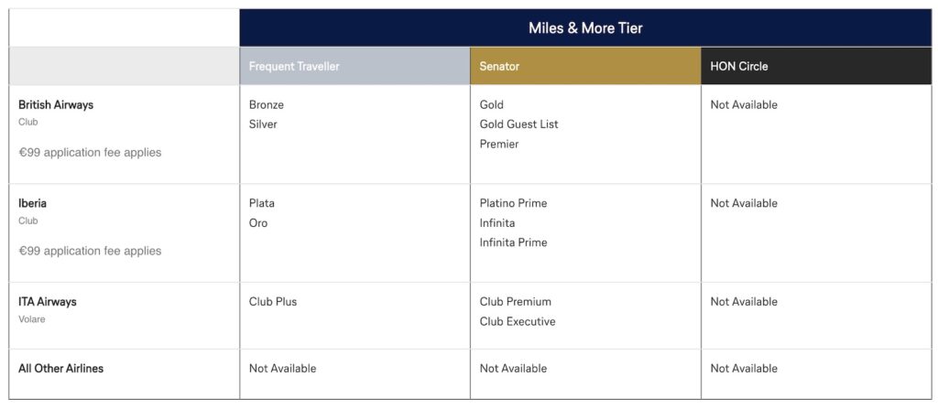Viewport: 938px width, 409px height.
Task: Click the Platino Prime entry
Action: 513,203
